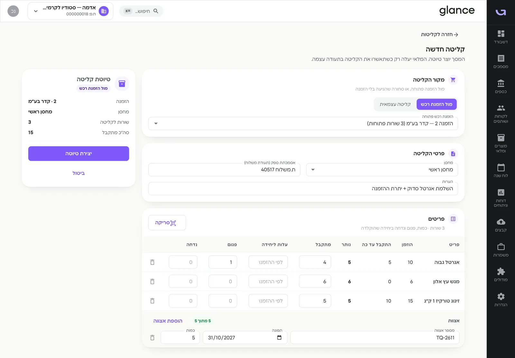Open הגדרות settings gear in sidebar
Viewport: 515px width, 358px height.
tap(501, 300)
